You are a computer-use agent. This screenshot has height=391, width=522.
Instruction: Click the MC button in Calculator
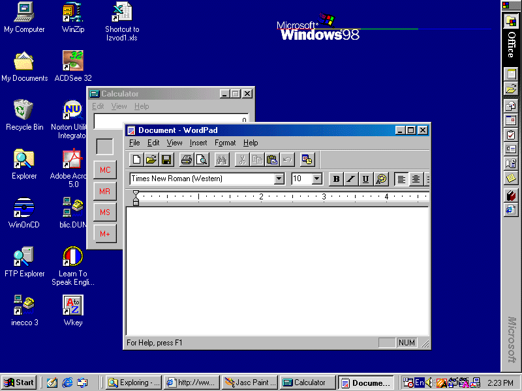(x=105, y=170)
